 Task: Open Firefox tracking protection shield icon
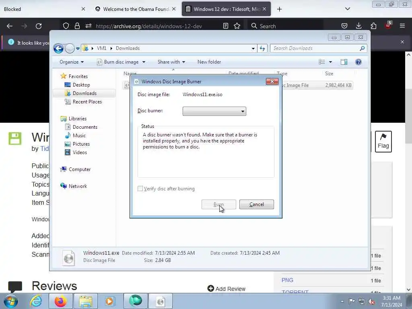[66, 26]
